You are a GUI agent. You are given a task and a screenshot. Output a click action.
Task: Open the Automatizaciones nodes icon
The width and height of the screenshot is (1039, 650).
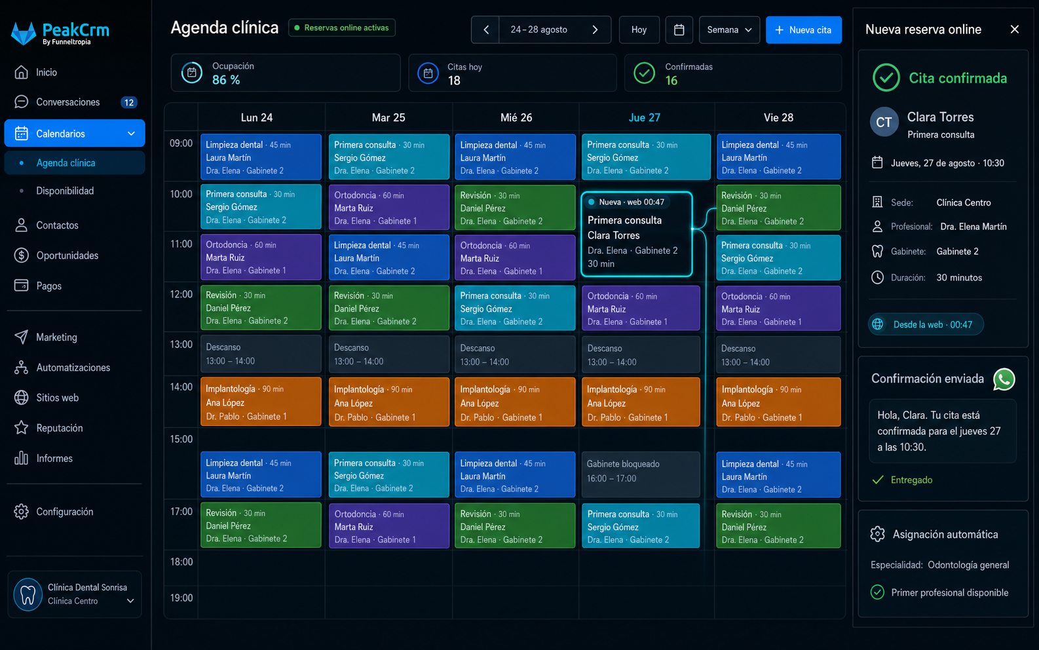pyautogui.click(x=22, y=368)
